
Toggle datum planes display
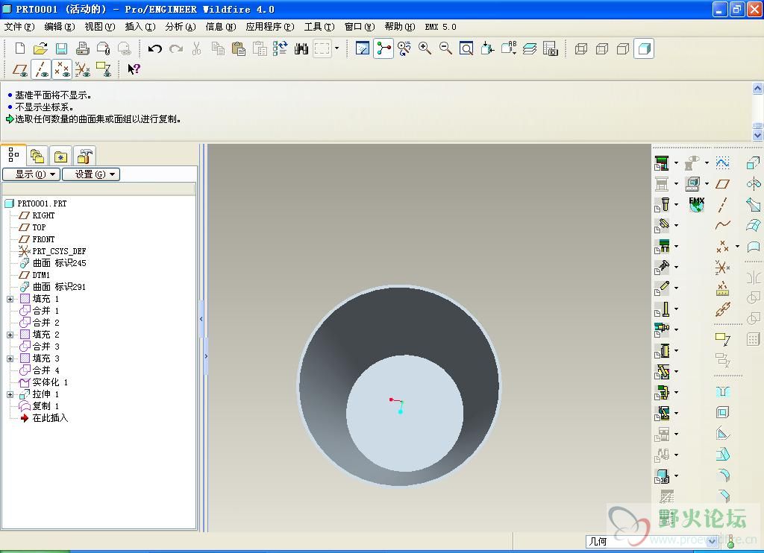(20, 69)
